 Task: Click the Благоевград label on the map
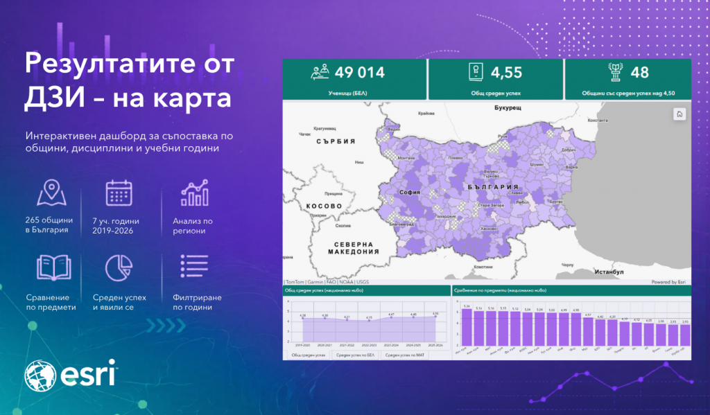pyautogui.click(x=401, y=224)
